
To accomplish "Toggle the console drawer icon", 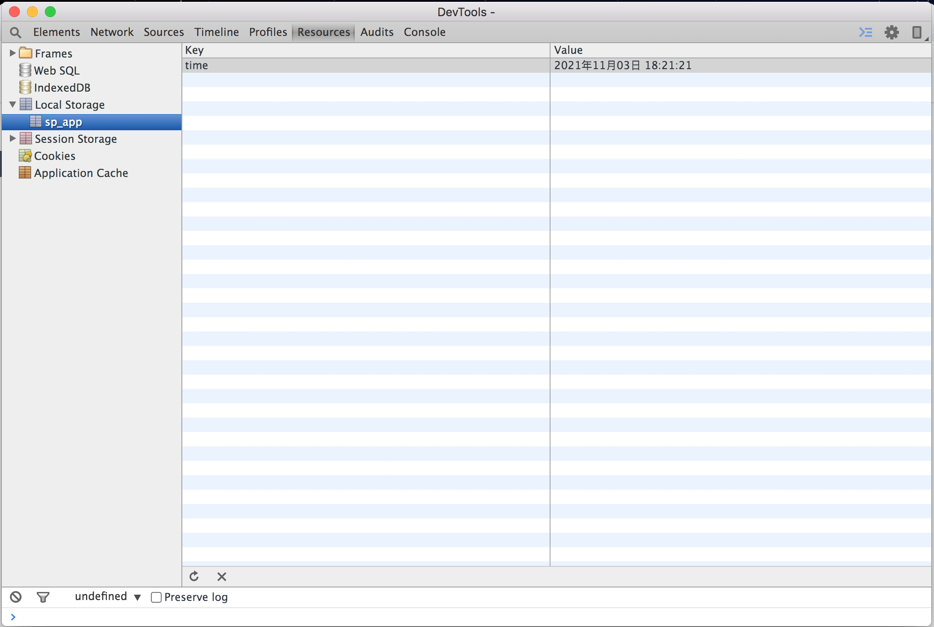I will [865, 32].
